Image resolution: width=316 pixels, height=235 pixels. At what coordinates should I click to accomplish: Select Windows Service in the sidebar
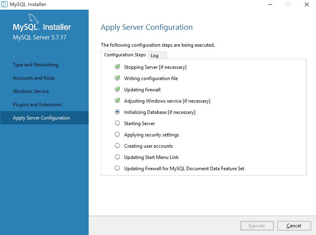pyautogui.click(x=31, y=91)
